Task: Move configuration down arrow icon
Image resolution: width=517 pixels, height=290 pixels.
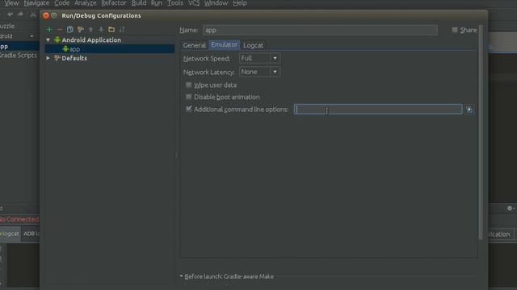Action: 101,30
